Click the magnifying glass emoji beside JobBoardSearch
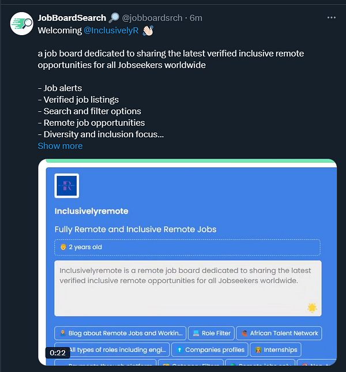The width and height of the screenshot is (346, 372). click(x=114, y=18)
